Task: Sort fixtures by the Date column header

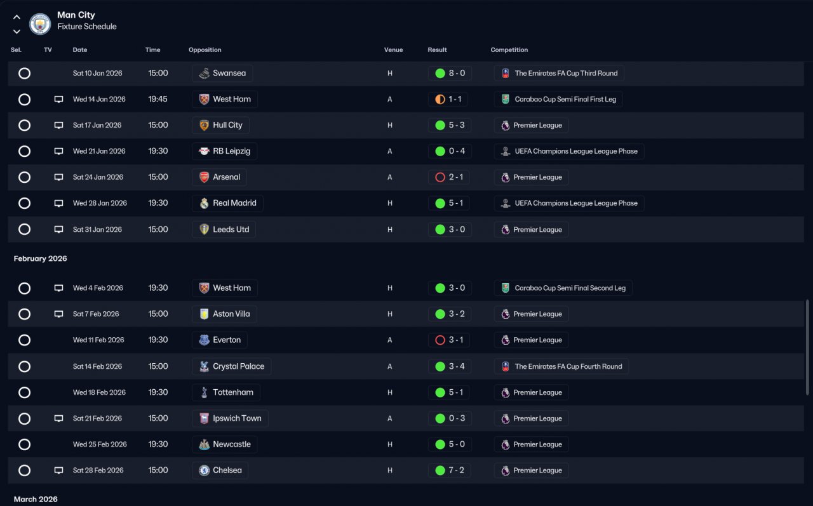Action: point(80,50)
